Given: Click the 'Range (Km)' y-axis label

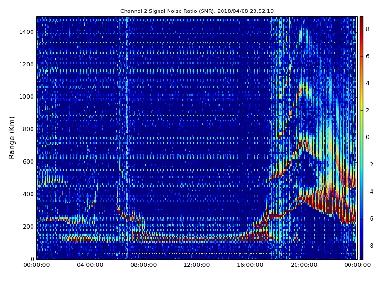Looking at the screenshot, I should pos(11,138).
